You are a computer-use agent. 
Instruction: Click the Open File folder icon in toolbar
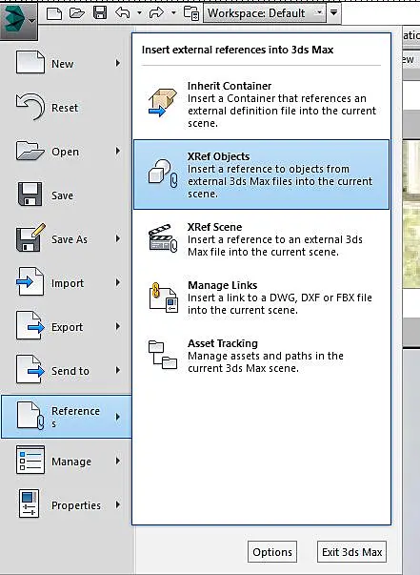click(77, 13)
